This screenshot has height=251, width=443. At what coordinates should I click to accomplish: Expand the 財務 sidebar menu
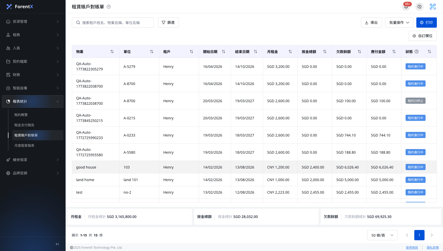(x=33, y=75)
